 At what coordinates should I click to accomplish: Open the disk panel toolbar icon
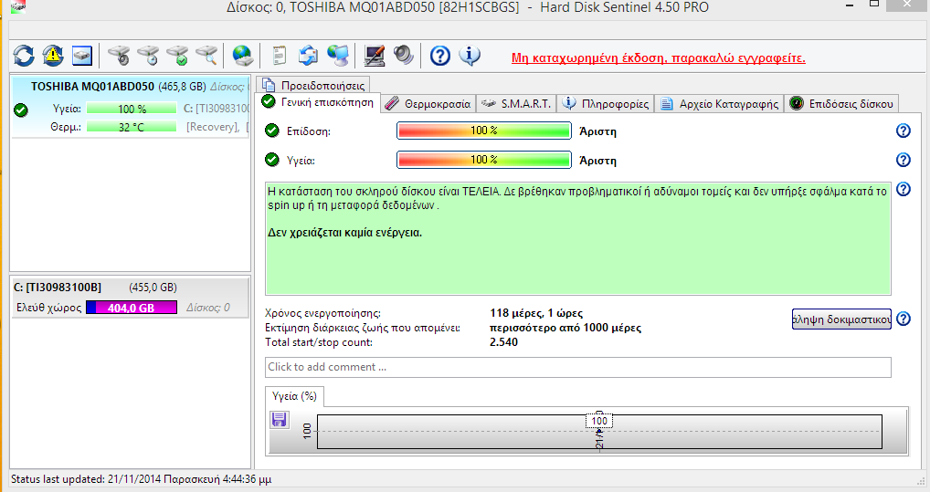82,56
